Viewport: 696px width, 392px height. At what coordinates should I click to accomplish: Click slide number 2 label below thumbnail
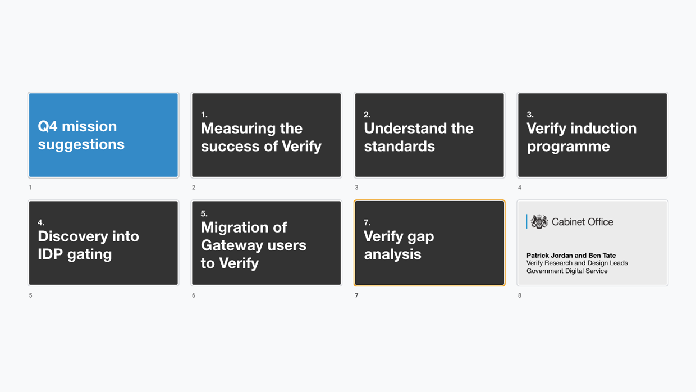click(194, 188)
